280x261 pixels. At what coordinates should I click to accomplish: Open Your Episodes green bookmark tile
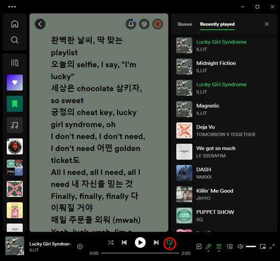click(15, 104)
